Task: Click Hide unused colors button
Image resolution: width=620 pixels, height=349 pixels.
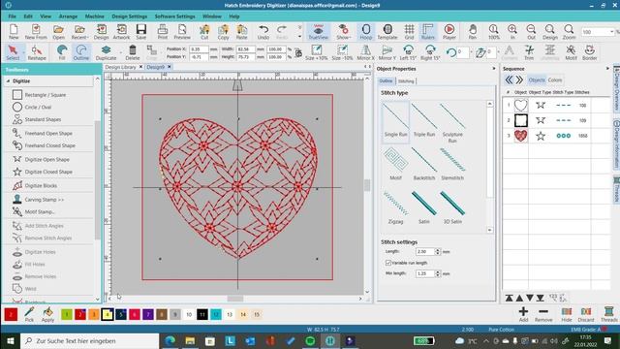Action: (x=566, y=314)
